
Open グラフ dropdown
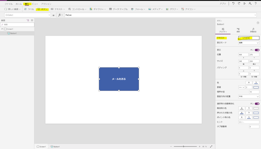coord(172,9)
